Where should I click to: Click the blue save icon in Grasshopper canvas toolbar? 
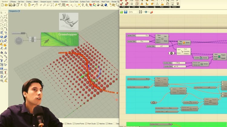click(125, 12)
